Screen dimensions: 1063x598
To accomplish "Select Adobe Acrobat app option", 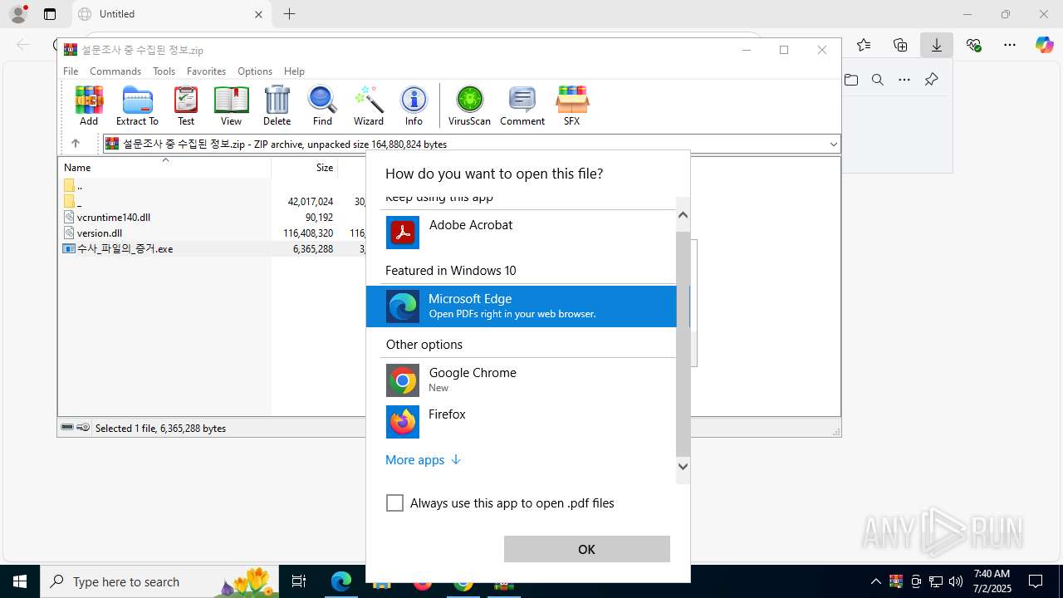I will coord(528,232).
